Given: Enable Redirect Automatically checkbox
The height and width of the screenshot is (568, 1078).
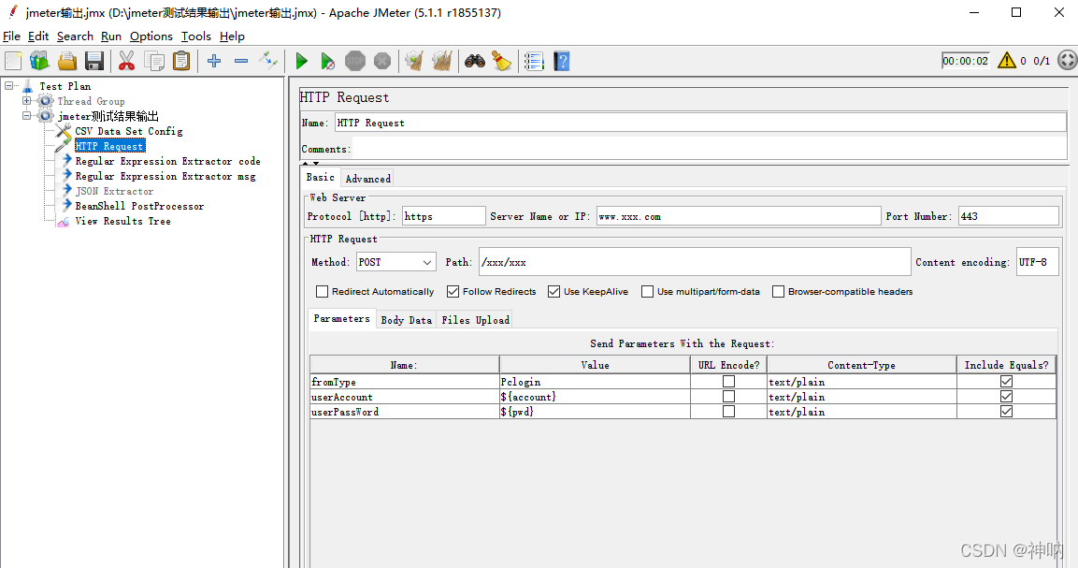Looking at the screenshot, I should (x=322, y=292).
